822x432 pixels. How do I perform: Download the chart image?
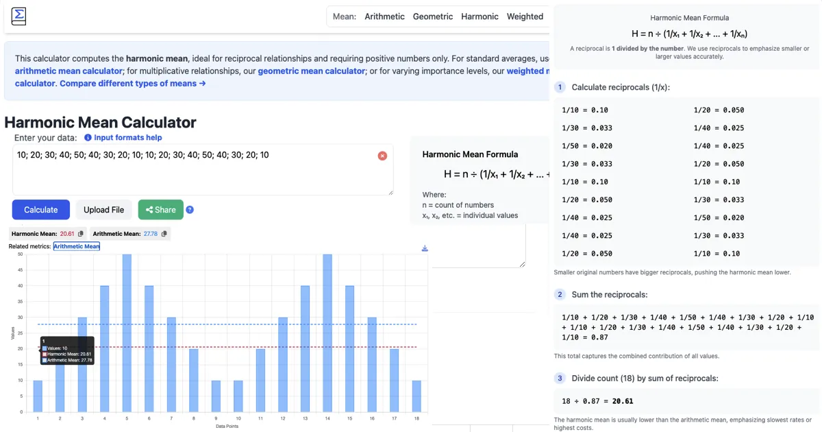tap(424, 248)
